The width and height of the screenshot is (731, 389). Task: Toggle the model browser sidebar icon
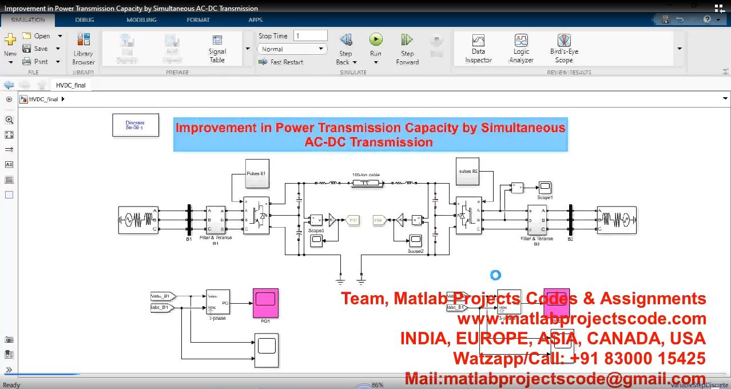[x=9, y=99]
